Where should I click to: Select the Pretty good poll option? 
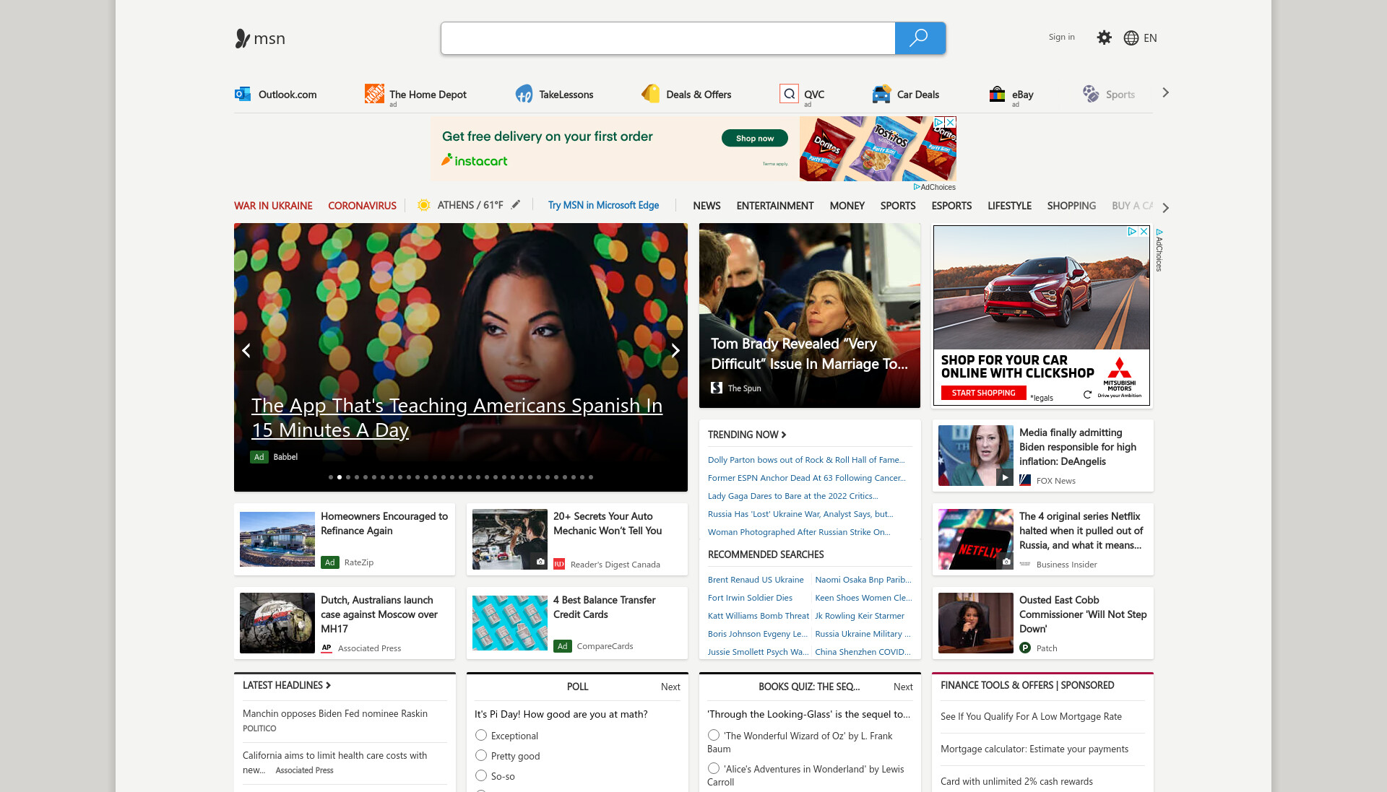point(481,755)
